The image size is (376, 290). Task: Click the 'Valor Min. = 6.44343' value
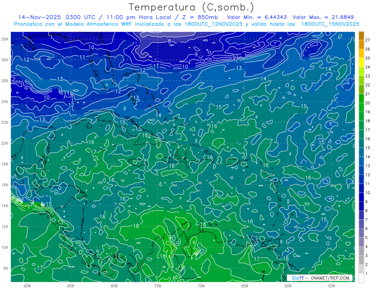coord(257,17)
